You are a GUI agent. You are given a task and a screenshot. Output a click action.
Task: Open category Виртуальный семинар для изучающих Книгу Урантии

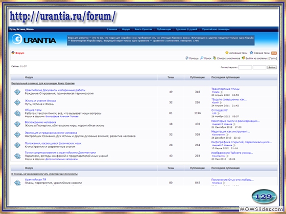pyautogui.click(x=43, y=84)
